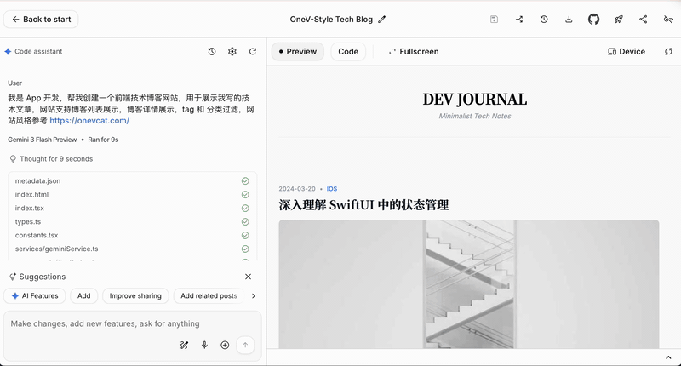
Task: Click the Suggestions sparkle icon
Action: click(x=13, y=277)
